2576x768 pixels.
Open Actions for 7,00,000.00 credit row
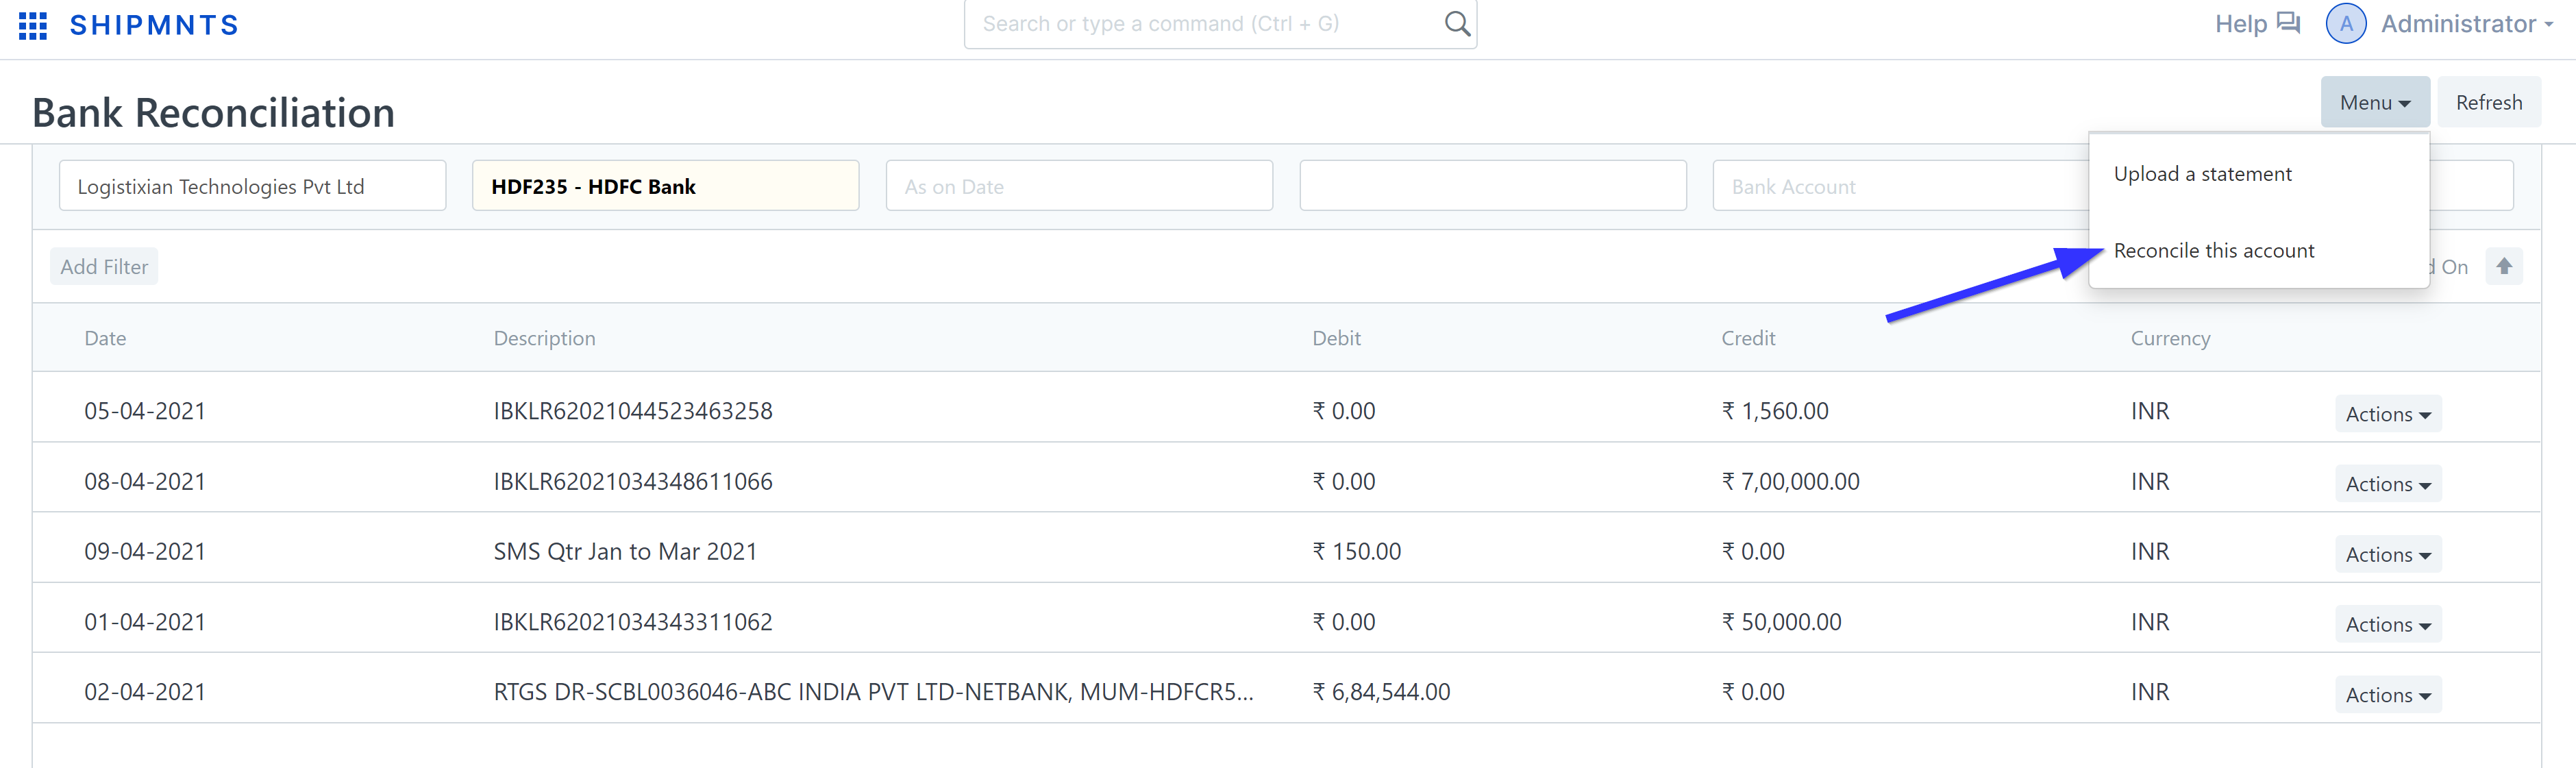pyautogui.click(x=2387, y=484)
